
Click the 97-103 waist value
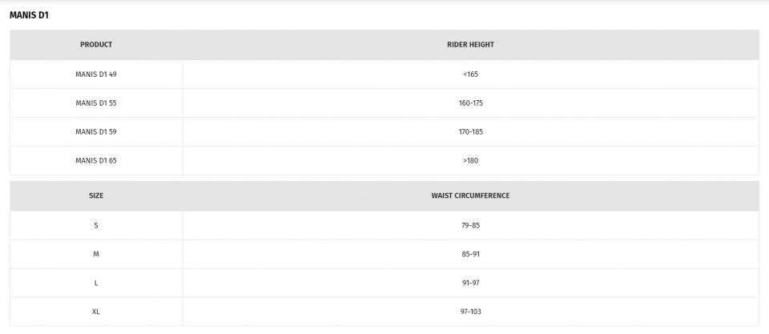[x=470, y=312]
